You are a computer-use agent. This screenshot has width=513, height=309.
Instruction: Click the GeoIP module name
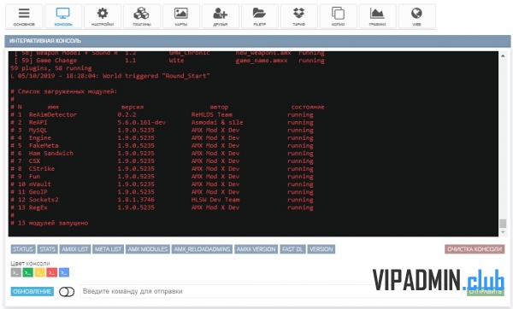tap(38, 192)
